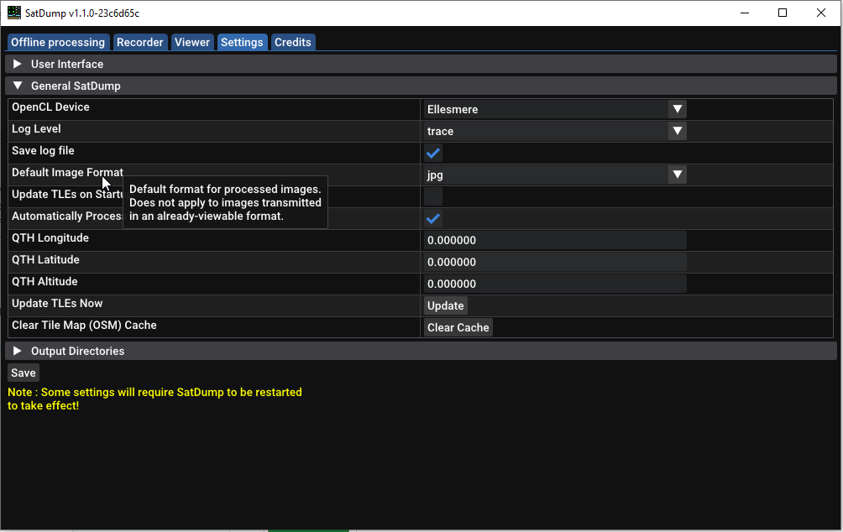Open the Credits tab

click(x=292, y=41)
